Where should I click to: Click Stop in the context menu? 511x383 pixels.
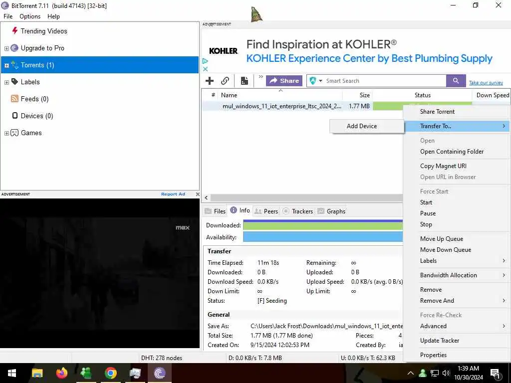(x=457, y=224)
